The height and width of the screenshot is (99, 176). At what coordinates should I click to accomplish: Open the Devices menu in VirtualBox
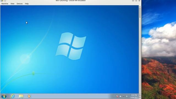point(20,4)
